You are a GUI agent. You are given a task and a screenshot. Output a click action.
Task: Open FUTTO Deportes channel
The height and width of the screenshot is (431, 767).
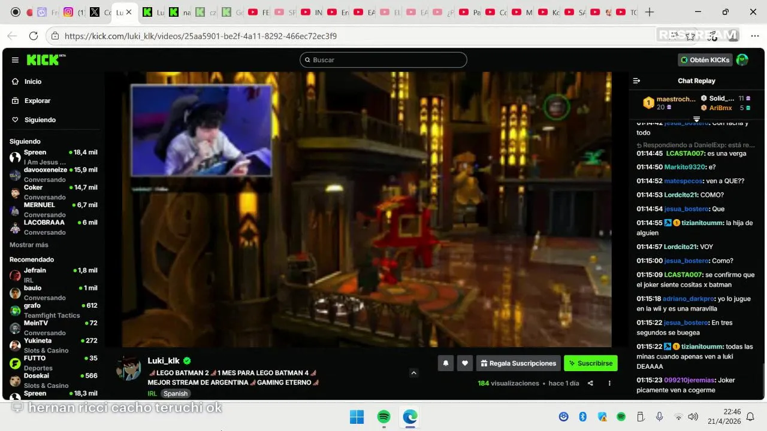pyautogui.click(x=53, y=363)
